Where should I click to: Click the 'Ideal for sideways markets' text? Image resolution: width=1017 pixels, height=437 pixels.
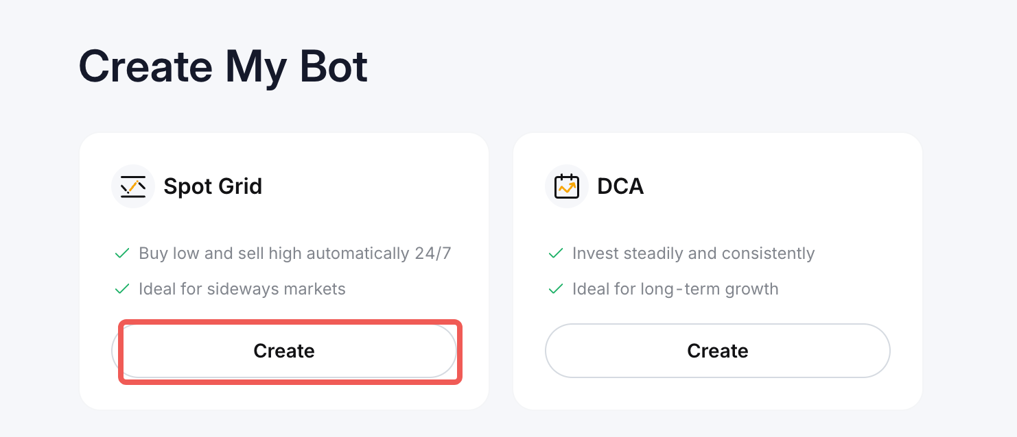(242, 289)
